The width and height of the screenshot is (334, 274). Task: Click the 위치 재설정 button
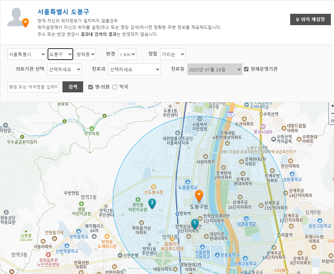(x=310, y=19)
